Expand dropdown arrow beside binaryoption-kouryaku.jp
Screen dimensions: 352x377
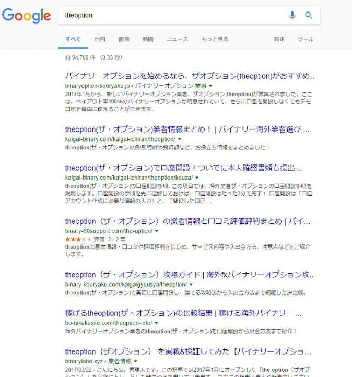coord(211,86)
